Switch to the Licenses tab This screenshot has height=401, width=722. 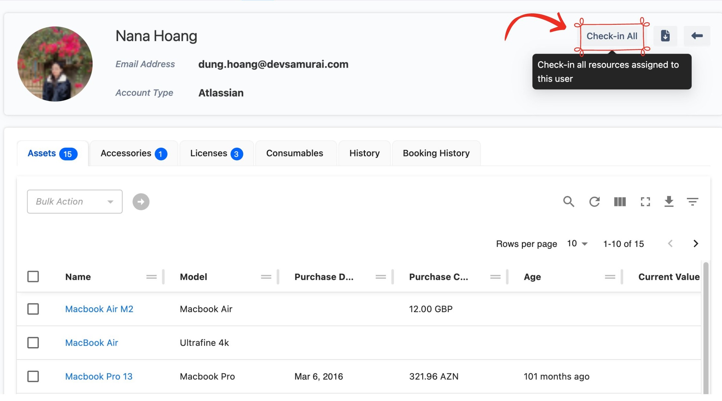click(216, 153)
